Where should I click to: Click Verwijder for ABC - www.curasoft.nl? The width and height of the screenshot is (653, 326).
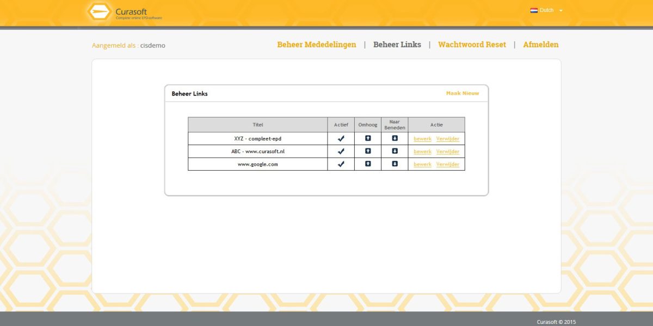coord(448,151)
